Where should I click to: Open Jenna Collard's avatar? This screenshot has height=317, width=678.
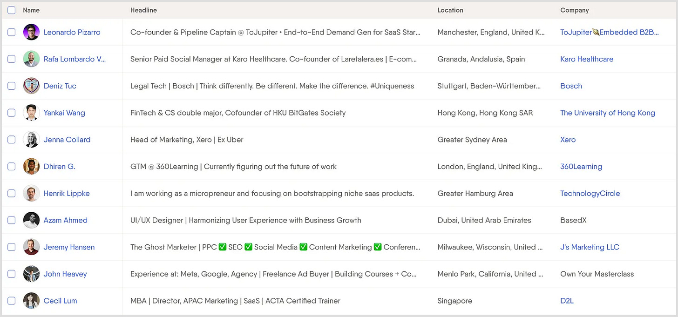click(x=31, y=140)
